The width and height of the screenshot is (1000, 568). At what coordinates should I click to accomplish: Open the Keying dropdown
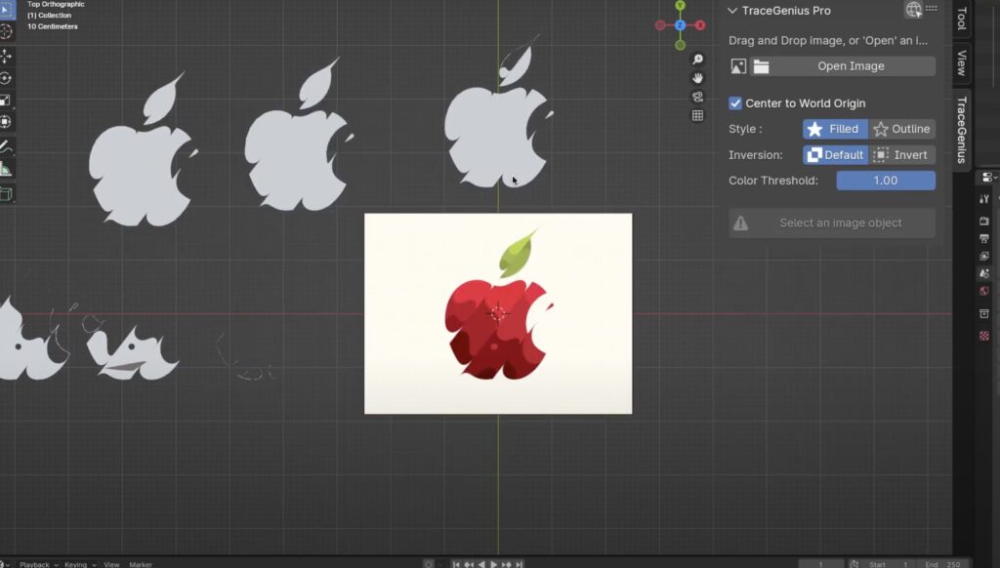click(80, 564)
